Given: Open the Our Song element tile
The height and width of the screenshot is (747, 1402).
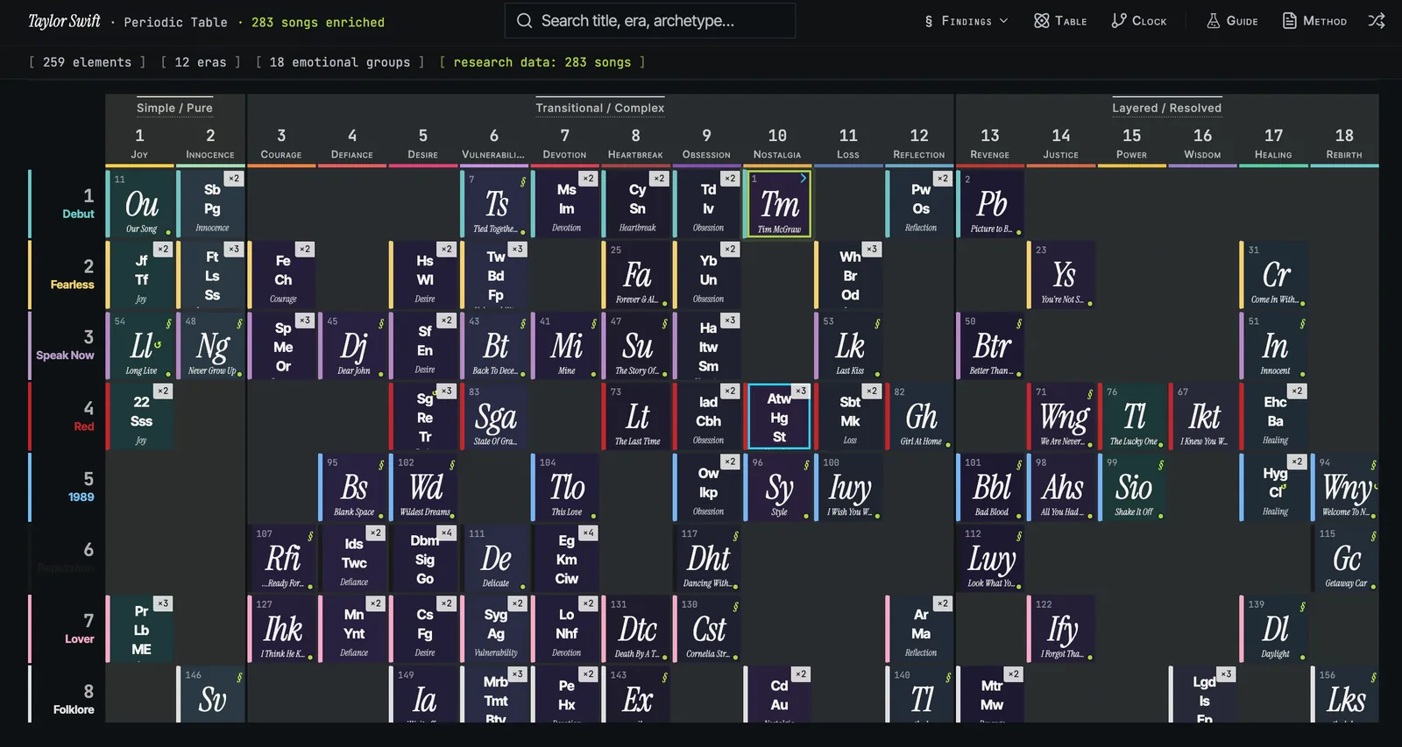Looking at the screenshot, I should [x=140, y=204].
